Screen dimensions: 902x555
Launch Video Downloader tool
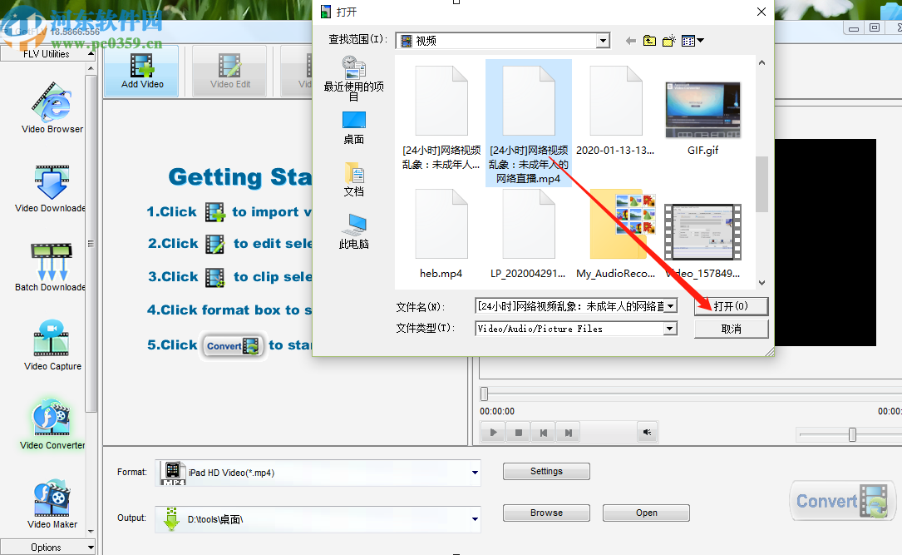[51, 189]
